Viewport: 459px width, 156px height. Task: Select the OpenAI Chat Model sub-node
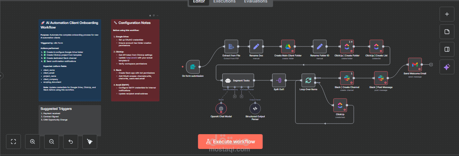[x=221, y=108]
